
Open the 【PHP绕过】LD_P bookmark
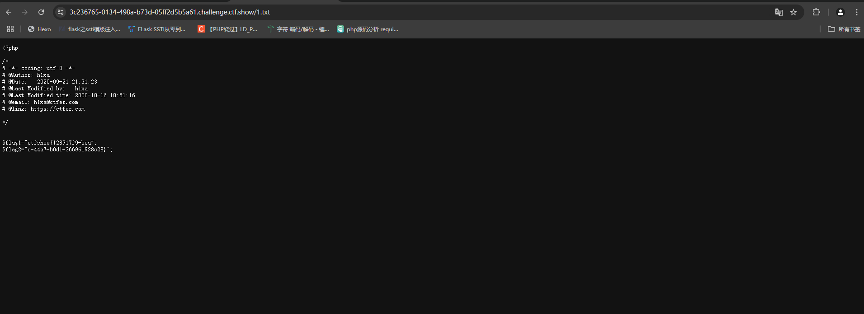[227, 29]
